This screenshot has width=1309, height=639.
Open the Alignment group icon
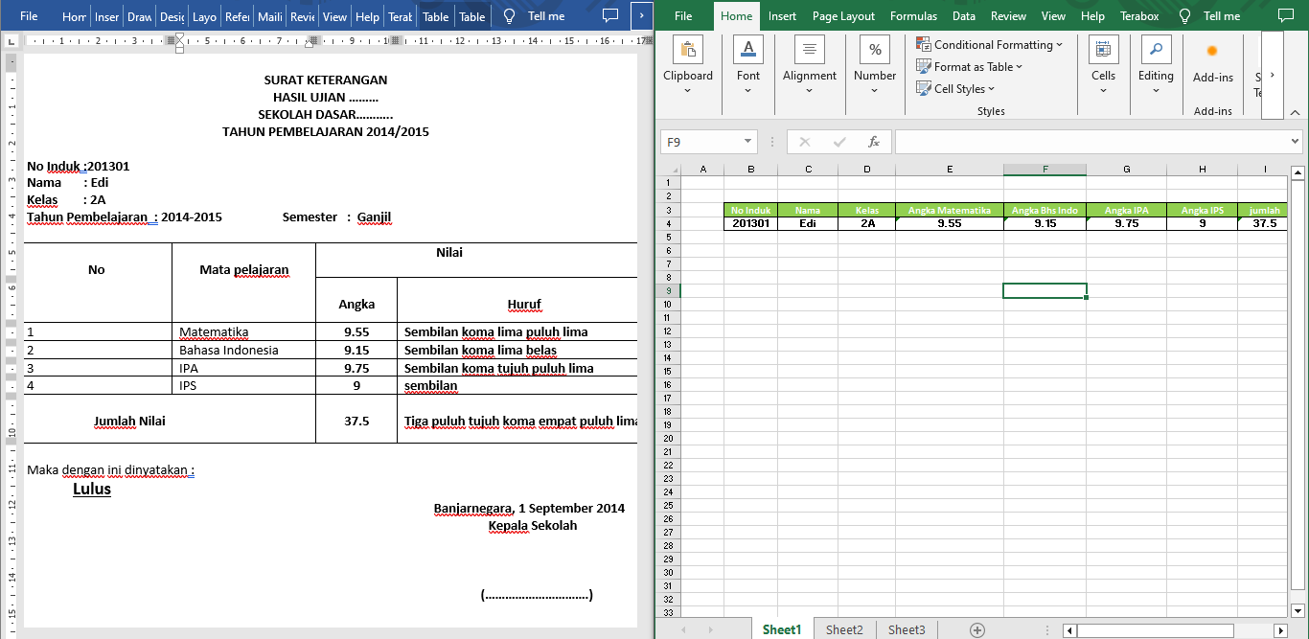click(x=809, y=50)
